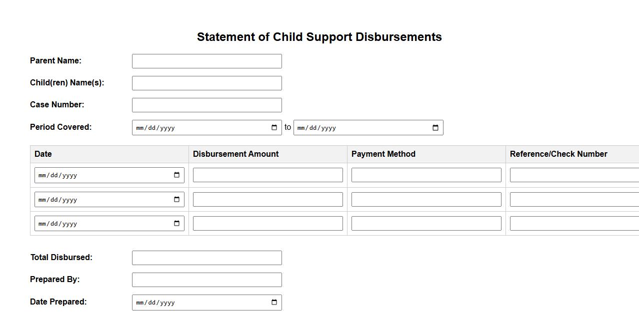
Task: Focus the Child(ren) Name(s) input box
Action: click(206, 83)
